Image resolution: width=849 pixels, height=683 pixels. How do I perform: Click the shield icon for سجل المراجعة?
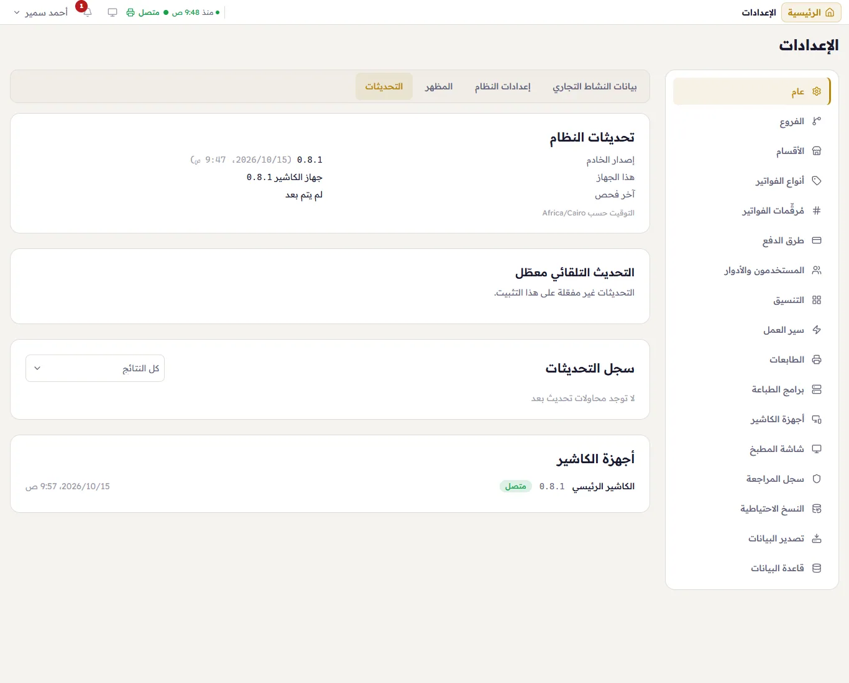tap(817, 479)
